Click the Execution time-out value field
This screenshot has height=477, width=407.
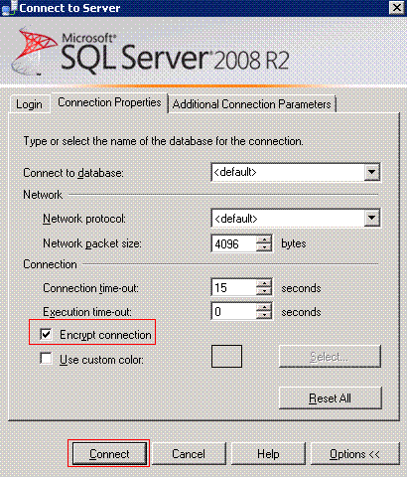pyautogui.click(x=234, y=311)
